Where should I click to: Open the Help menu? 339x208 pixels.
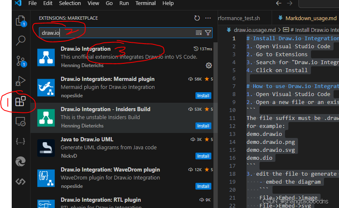coord(168,3)
